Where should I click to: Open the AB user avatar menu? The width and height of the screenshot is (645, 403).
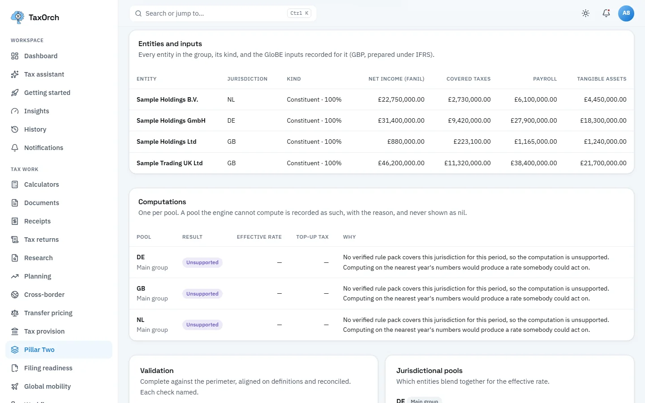pos(626,13)
